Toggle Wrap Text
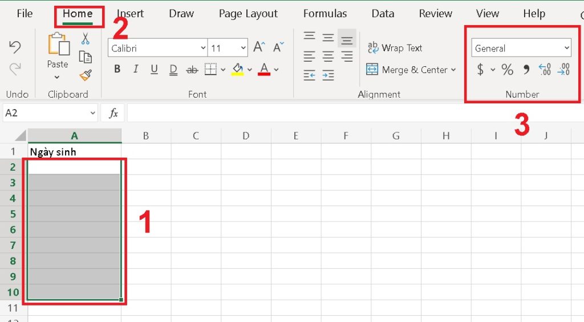Screen dimensions: 584x322 tap(395, 48)
